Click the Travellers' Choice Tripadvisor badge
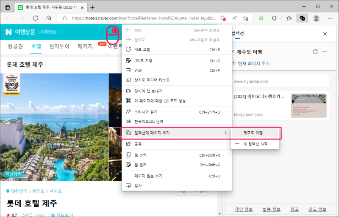This screenshot has width=339, height=217. [12, 85]
